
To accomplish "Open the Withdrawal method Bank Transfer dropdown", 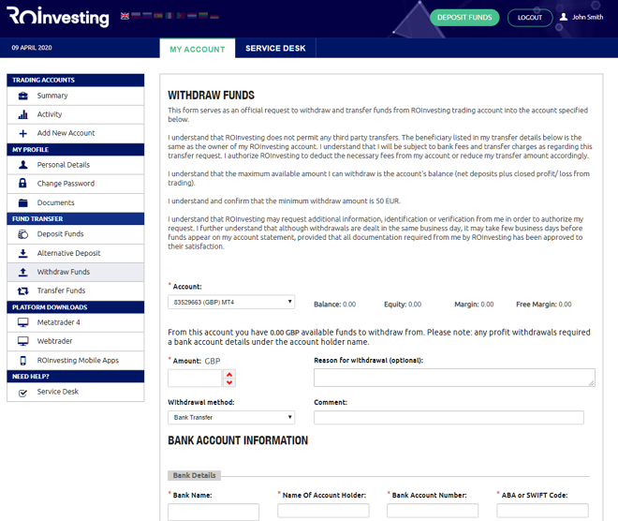I will 231,418.
